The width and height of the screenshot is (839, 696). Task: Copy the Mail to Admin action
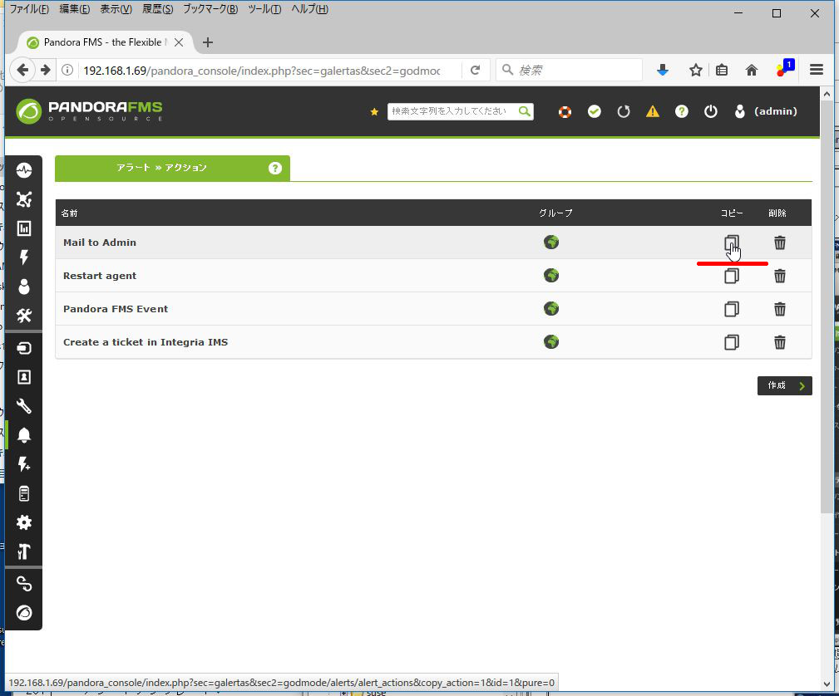(x=732, y=243)
